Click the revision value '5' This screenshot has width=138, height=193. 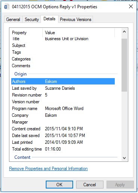click(46, 95)
